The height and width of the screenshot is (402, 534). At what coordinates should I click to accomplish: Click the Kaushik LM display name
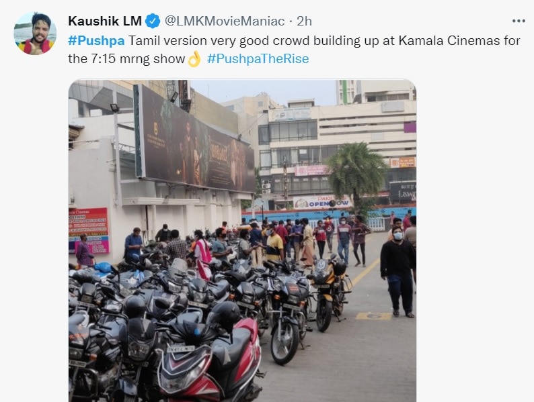coord(105,21)
